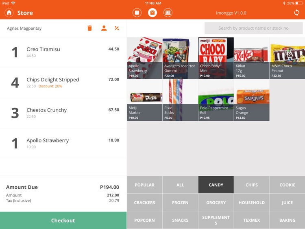Select the Oreo Tiramisu order line
Screen dimensions: 305x229
63,52
